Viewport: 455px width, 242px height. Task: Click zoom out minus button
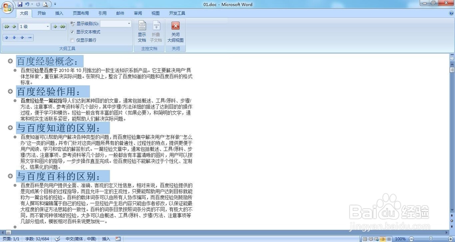[411, 239]
